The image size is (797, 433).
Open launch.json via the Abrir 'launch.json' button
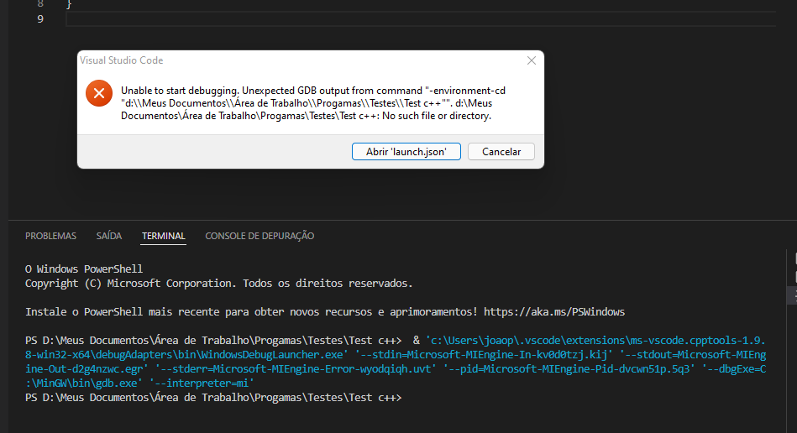click(406, 151)
